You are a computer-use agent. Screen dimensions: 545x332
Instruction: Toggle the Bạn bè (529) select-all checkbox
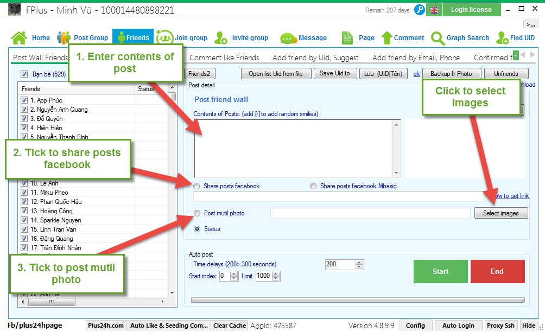click(24, 74)
